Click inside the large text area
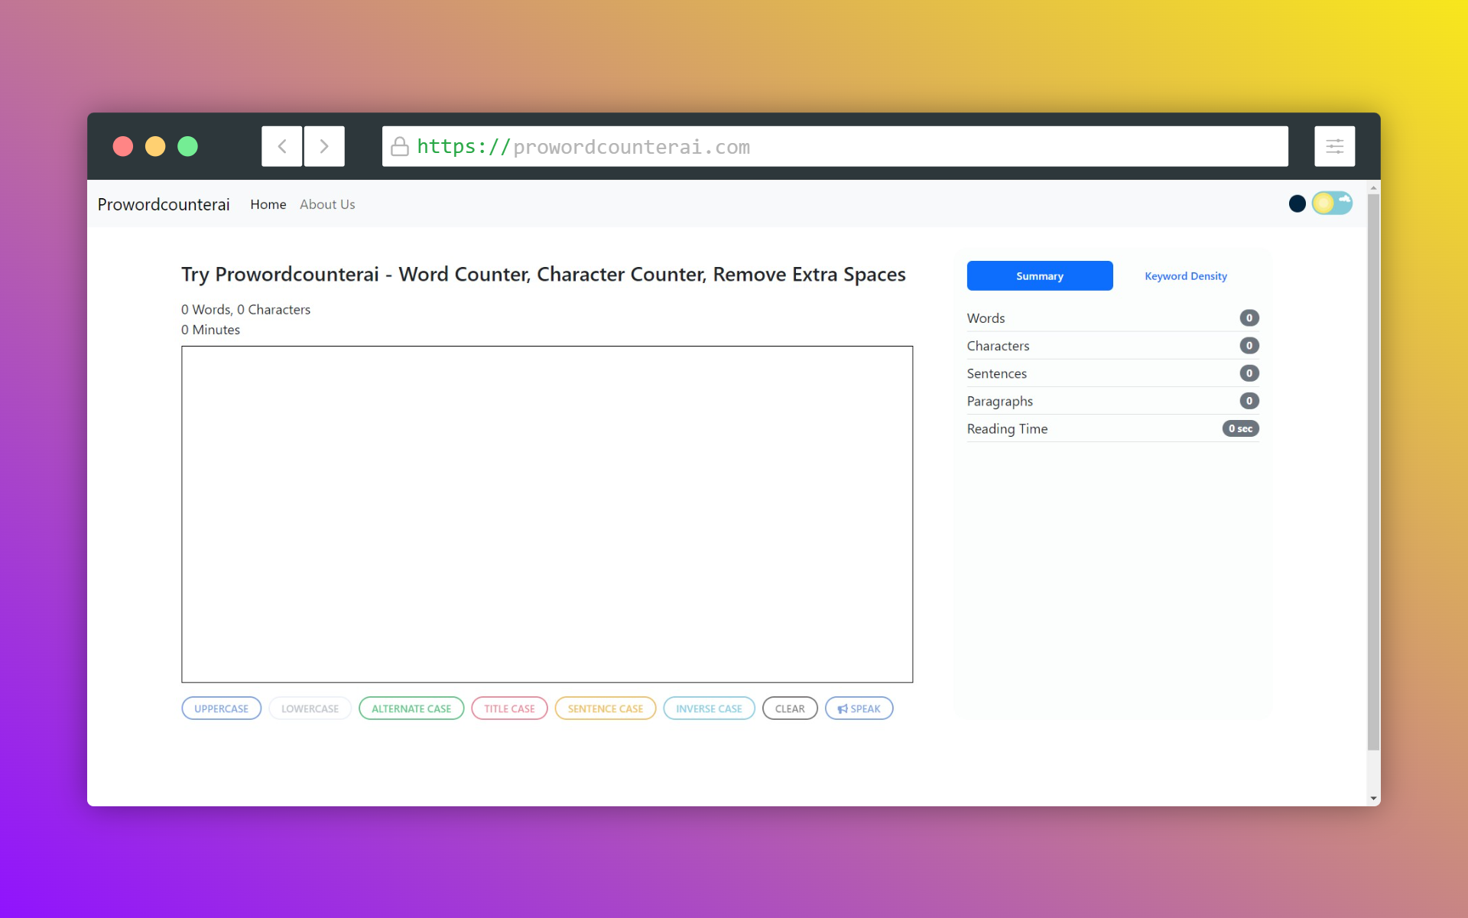The image size is (1468, 918). (x=547, y=513)
